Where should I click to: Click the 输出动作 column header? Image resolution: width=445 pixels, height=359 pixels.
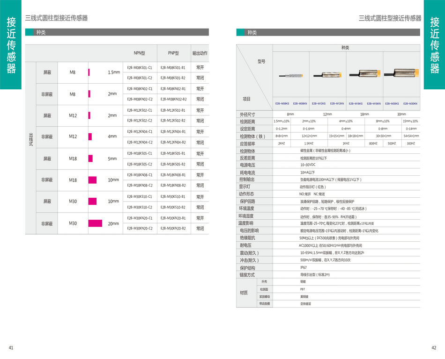point(200,53)
